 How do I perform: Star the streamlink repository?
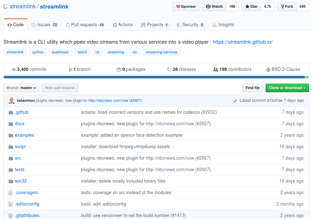click(x=251, y=7)
